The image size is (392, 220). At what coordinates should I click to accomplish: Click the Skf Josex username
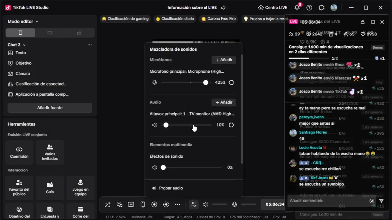(x=319, y=178)
